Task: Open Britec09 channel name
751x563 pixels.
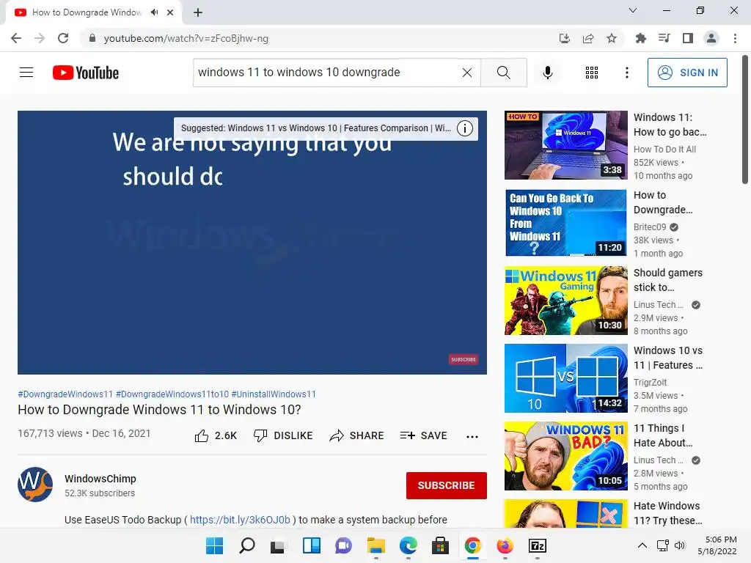Action: point(650,227)
